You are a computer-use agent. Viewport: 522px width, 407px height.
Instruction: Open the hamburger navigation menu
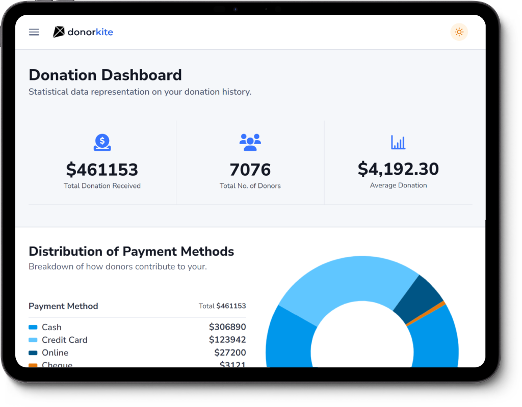coord(34,32)
